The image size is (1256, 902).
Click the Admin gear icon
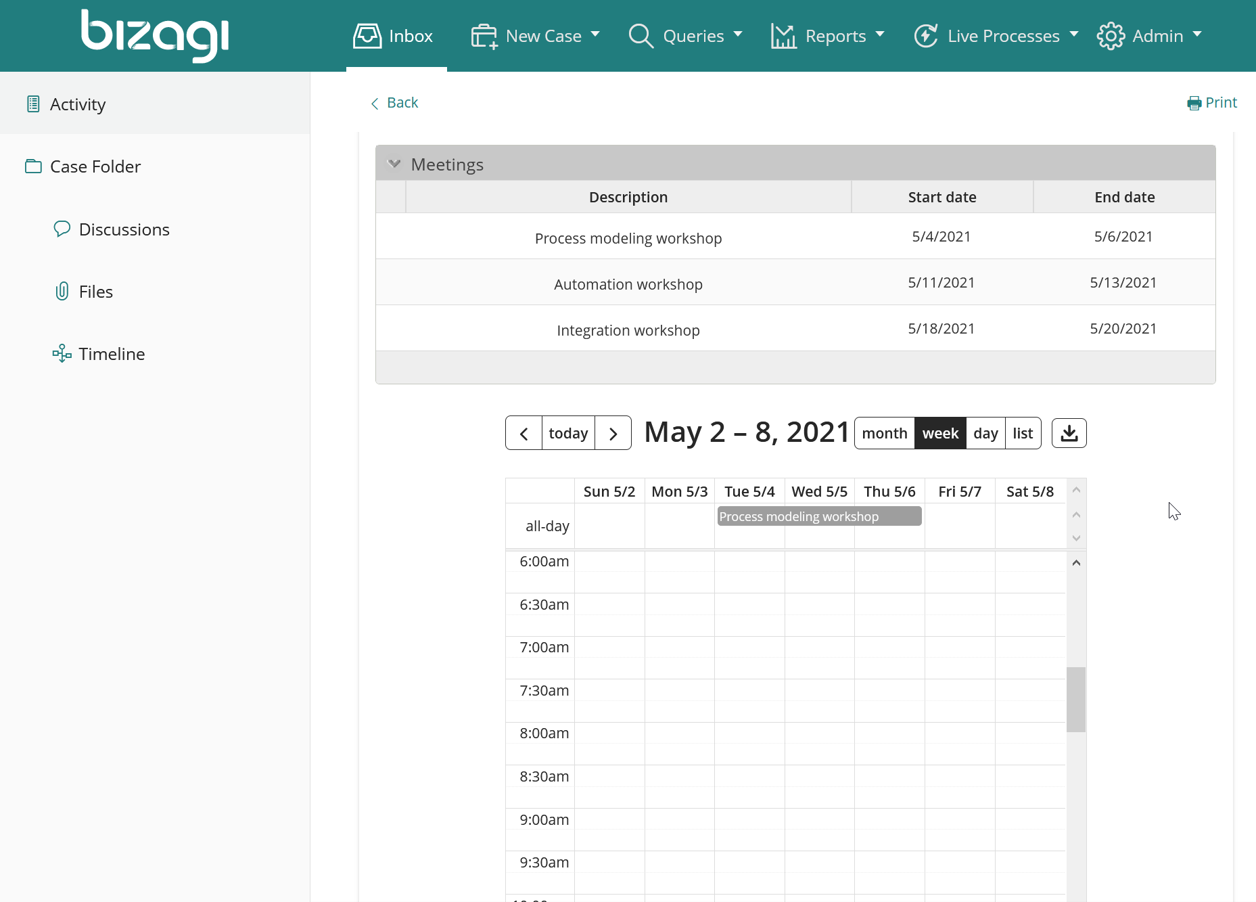(1111, 36)
